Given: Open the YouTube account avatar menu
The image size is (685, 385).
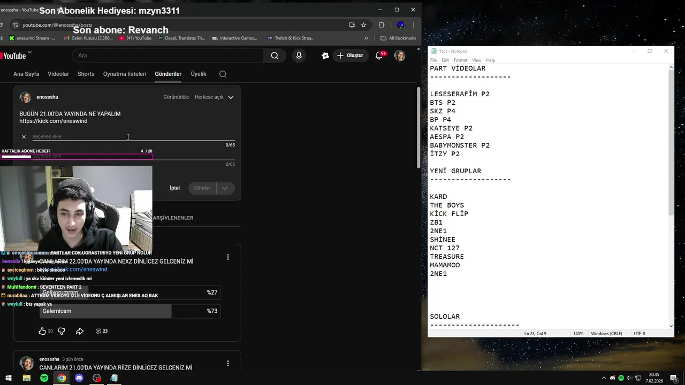Looking at the screenshot, I should [400, 56].
